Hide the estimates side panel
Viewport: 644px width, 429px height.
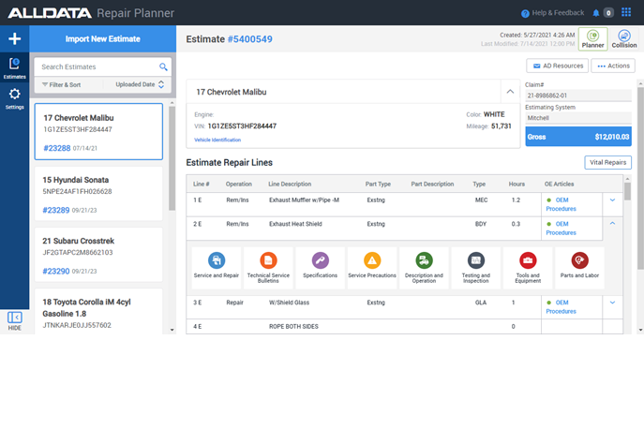(x=14, y=321)
